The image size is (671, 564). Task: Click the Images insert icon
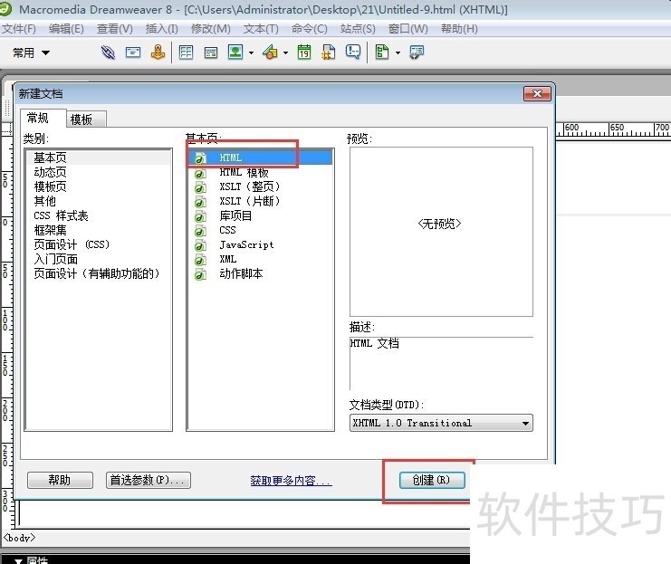point(235,53)
